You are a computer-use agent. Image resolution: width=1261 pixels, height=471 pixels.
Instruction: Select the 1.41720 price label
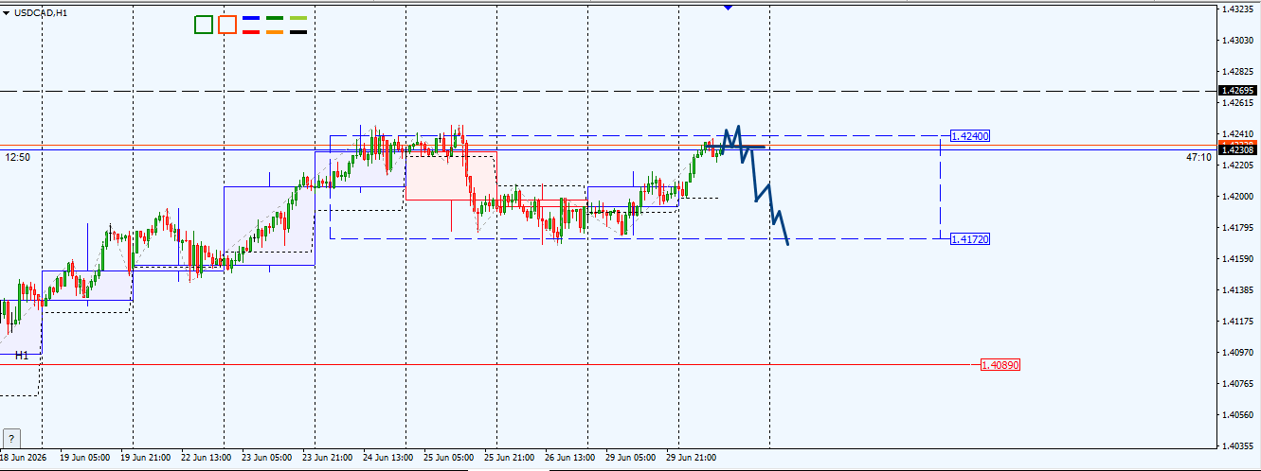(x=971, y=239)
